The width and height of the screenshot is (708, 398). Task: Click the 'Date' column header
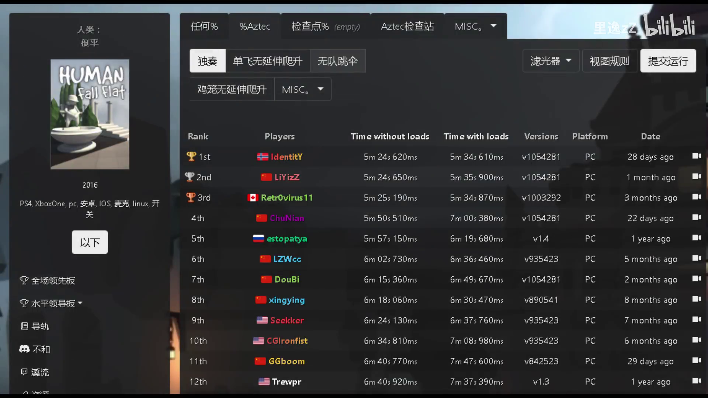[650, 136]
